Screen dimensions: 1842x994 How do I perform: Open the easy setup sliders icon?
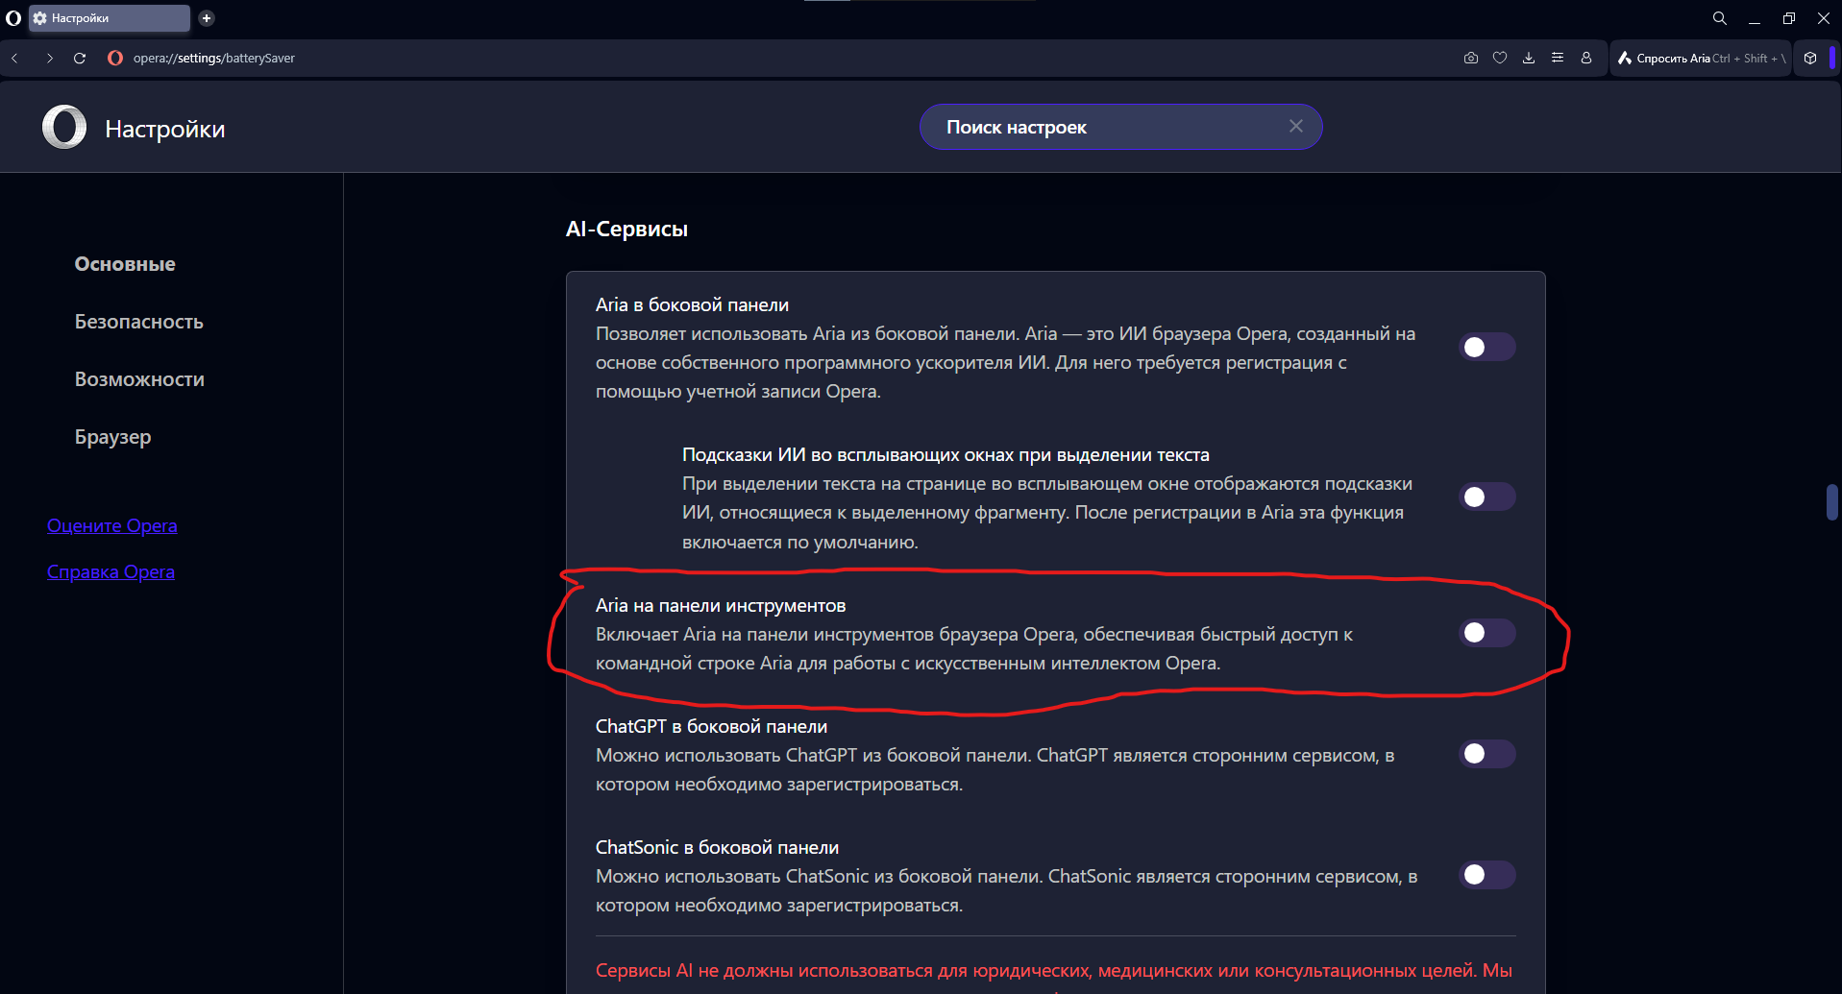click(x=1557, y=58)
